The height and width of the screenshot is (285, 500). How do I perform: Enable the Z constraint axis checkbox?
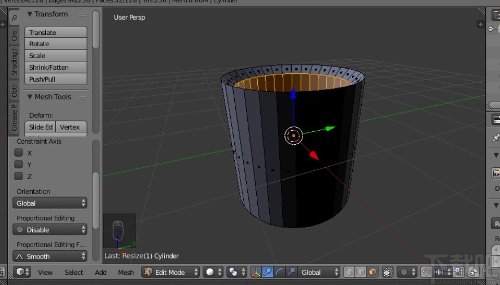[19, 176]
